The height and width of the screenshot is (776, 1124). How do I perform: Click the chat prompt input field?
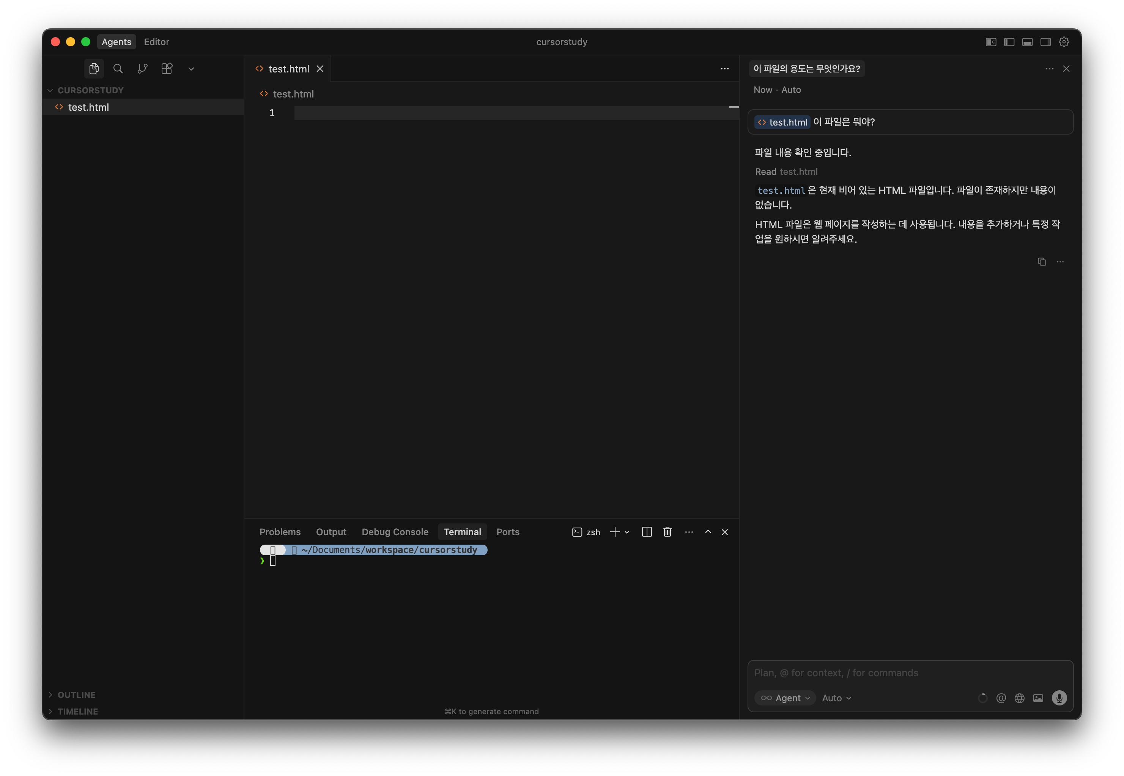pos(910,673)
